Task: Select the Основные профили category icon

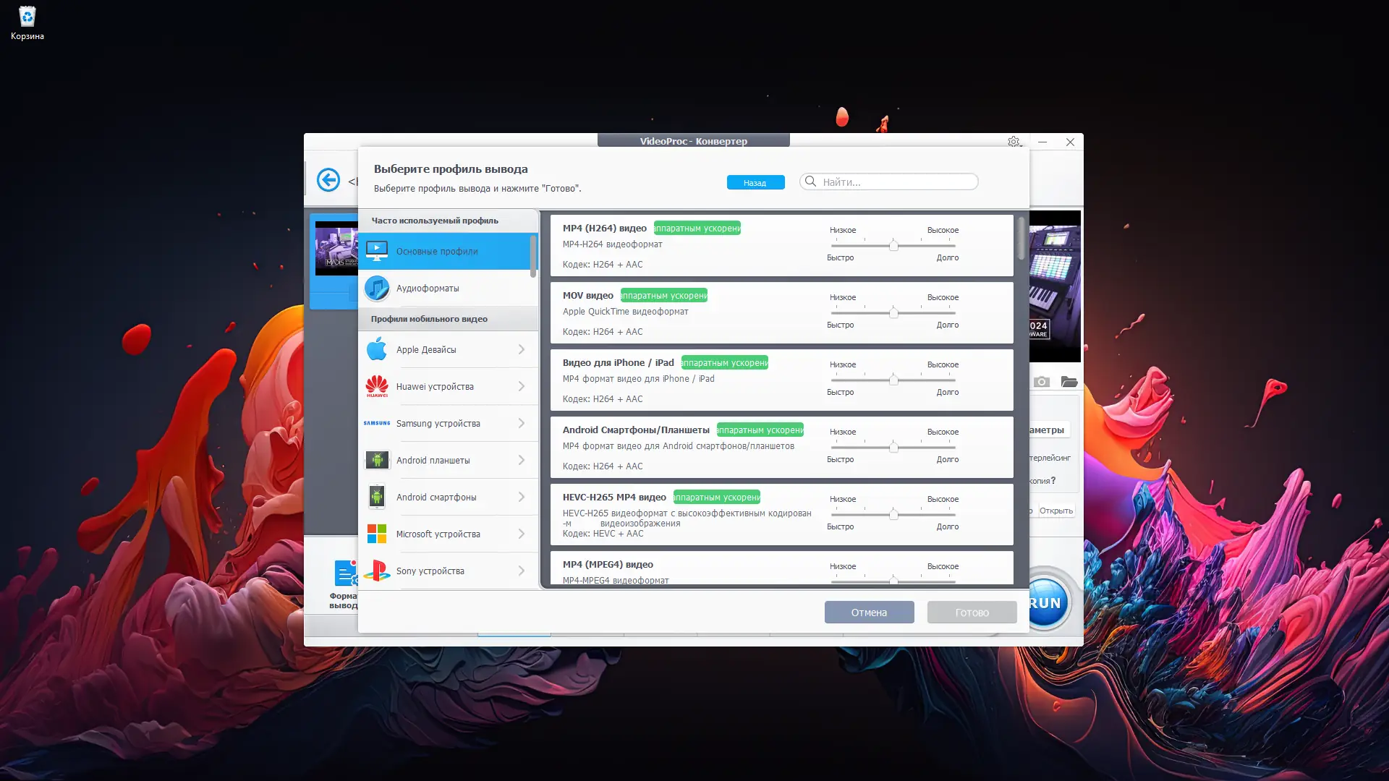Action: [x=377, y=251]
